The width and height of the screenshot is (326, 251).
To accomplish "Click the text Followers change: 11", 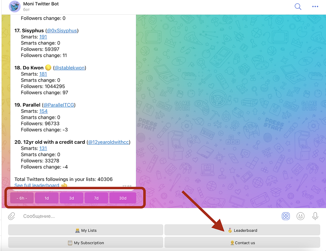I will [x=44, y=55].
